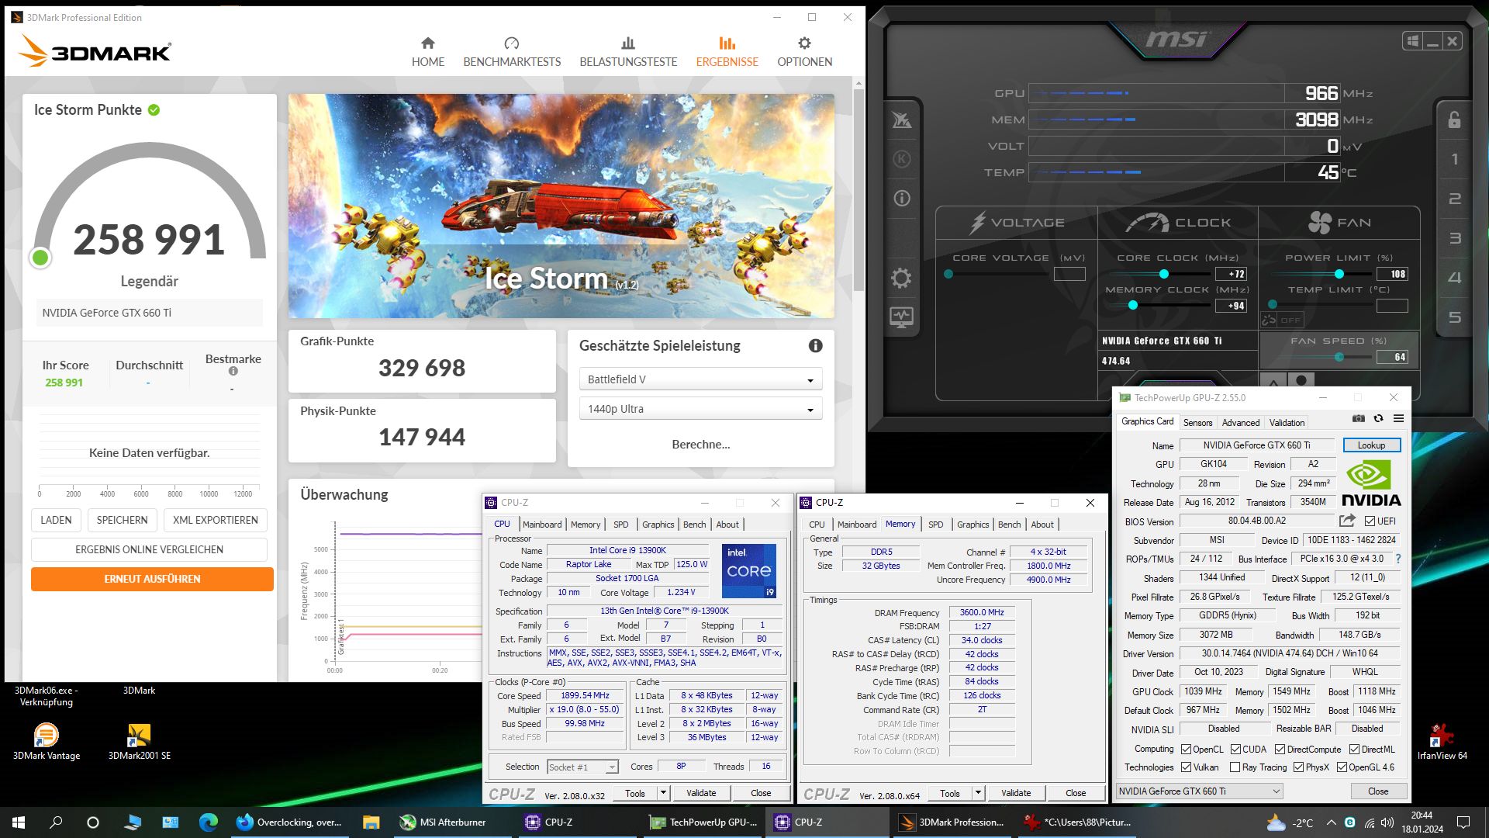Image resolution: width=1489 pixels, height=838 pixels.
Task: Click Bus Interface question mark in GPU-Z
Action: (x=1398, y=559)
